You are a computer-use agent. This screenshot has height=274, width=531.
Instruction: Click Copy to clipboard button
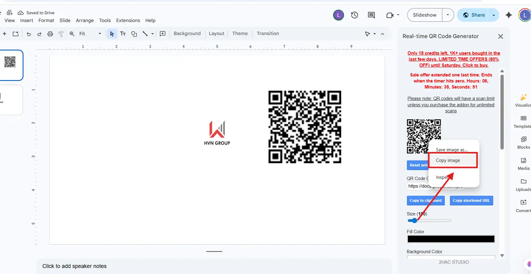click(426, 201)
